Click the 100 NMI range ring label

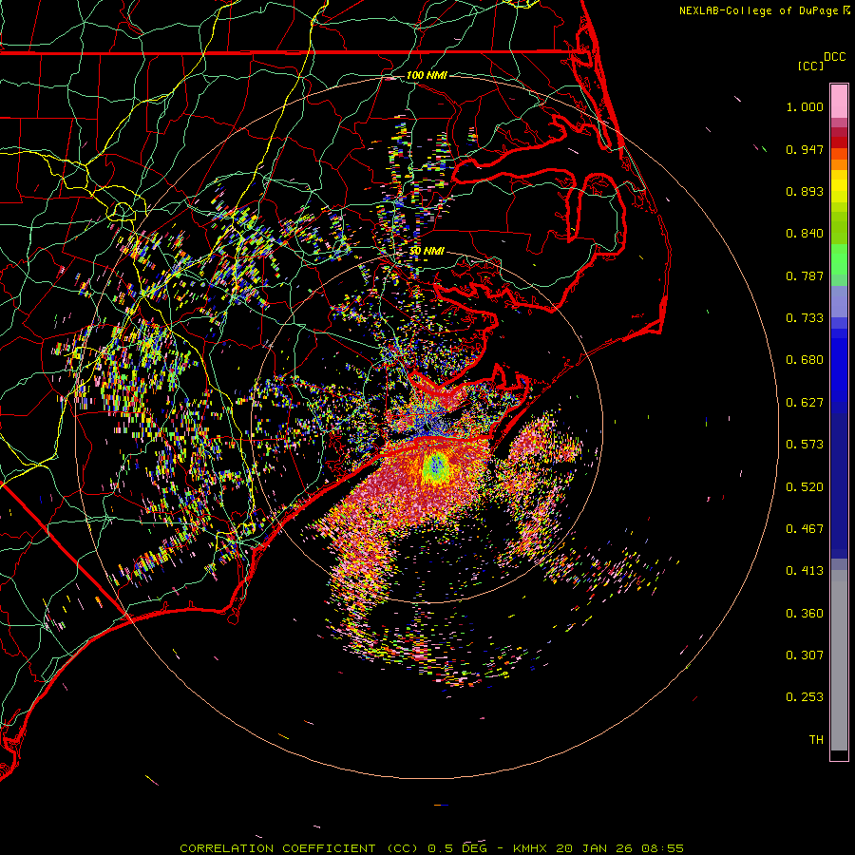[427, 75]
